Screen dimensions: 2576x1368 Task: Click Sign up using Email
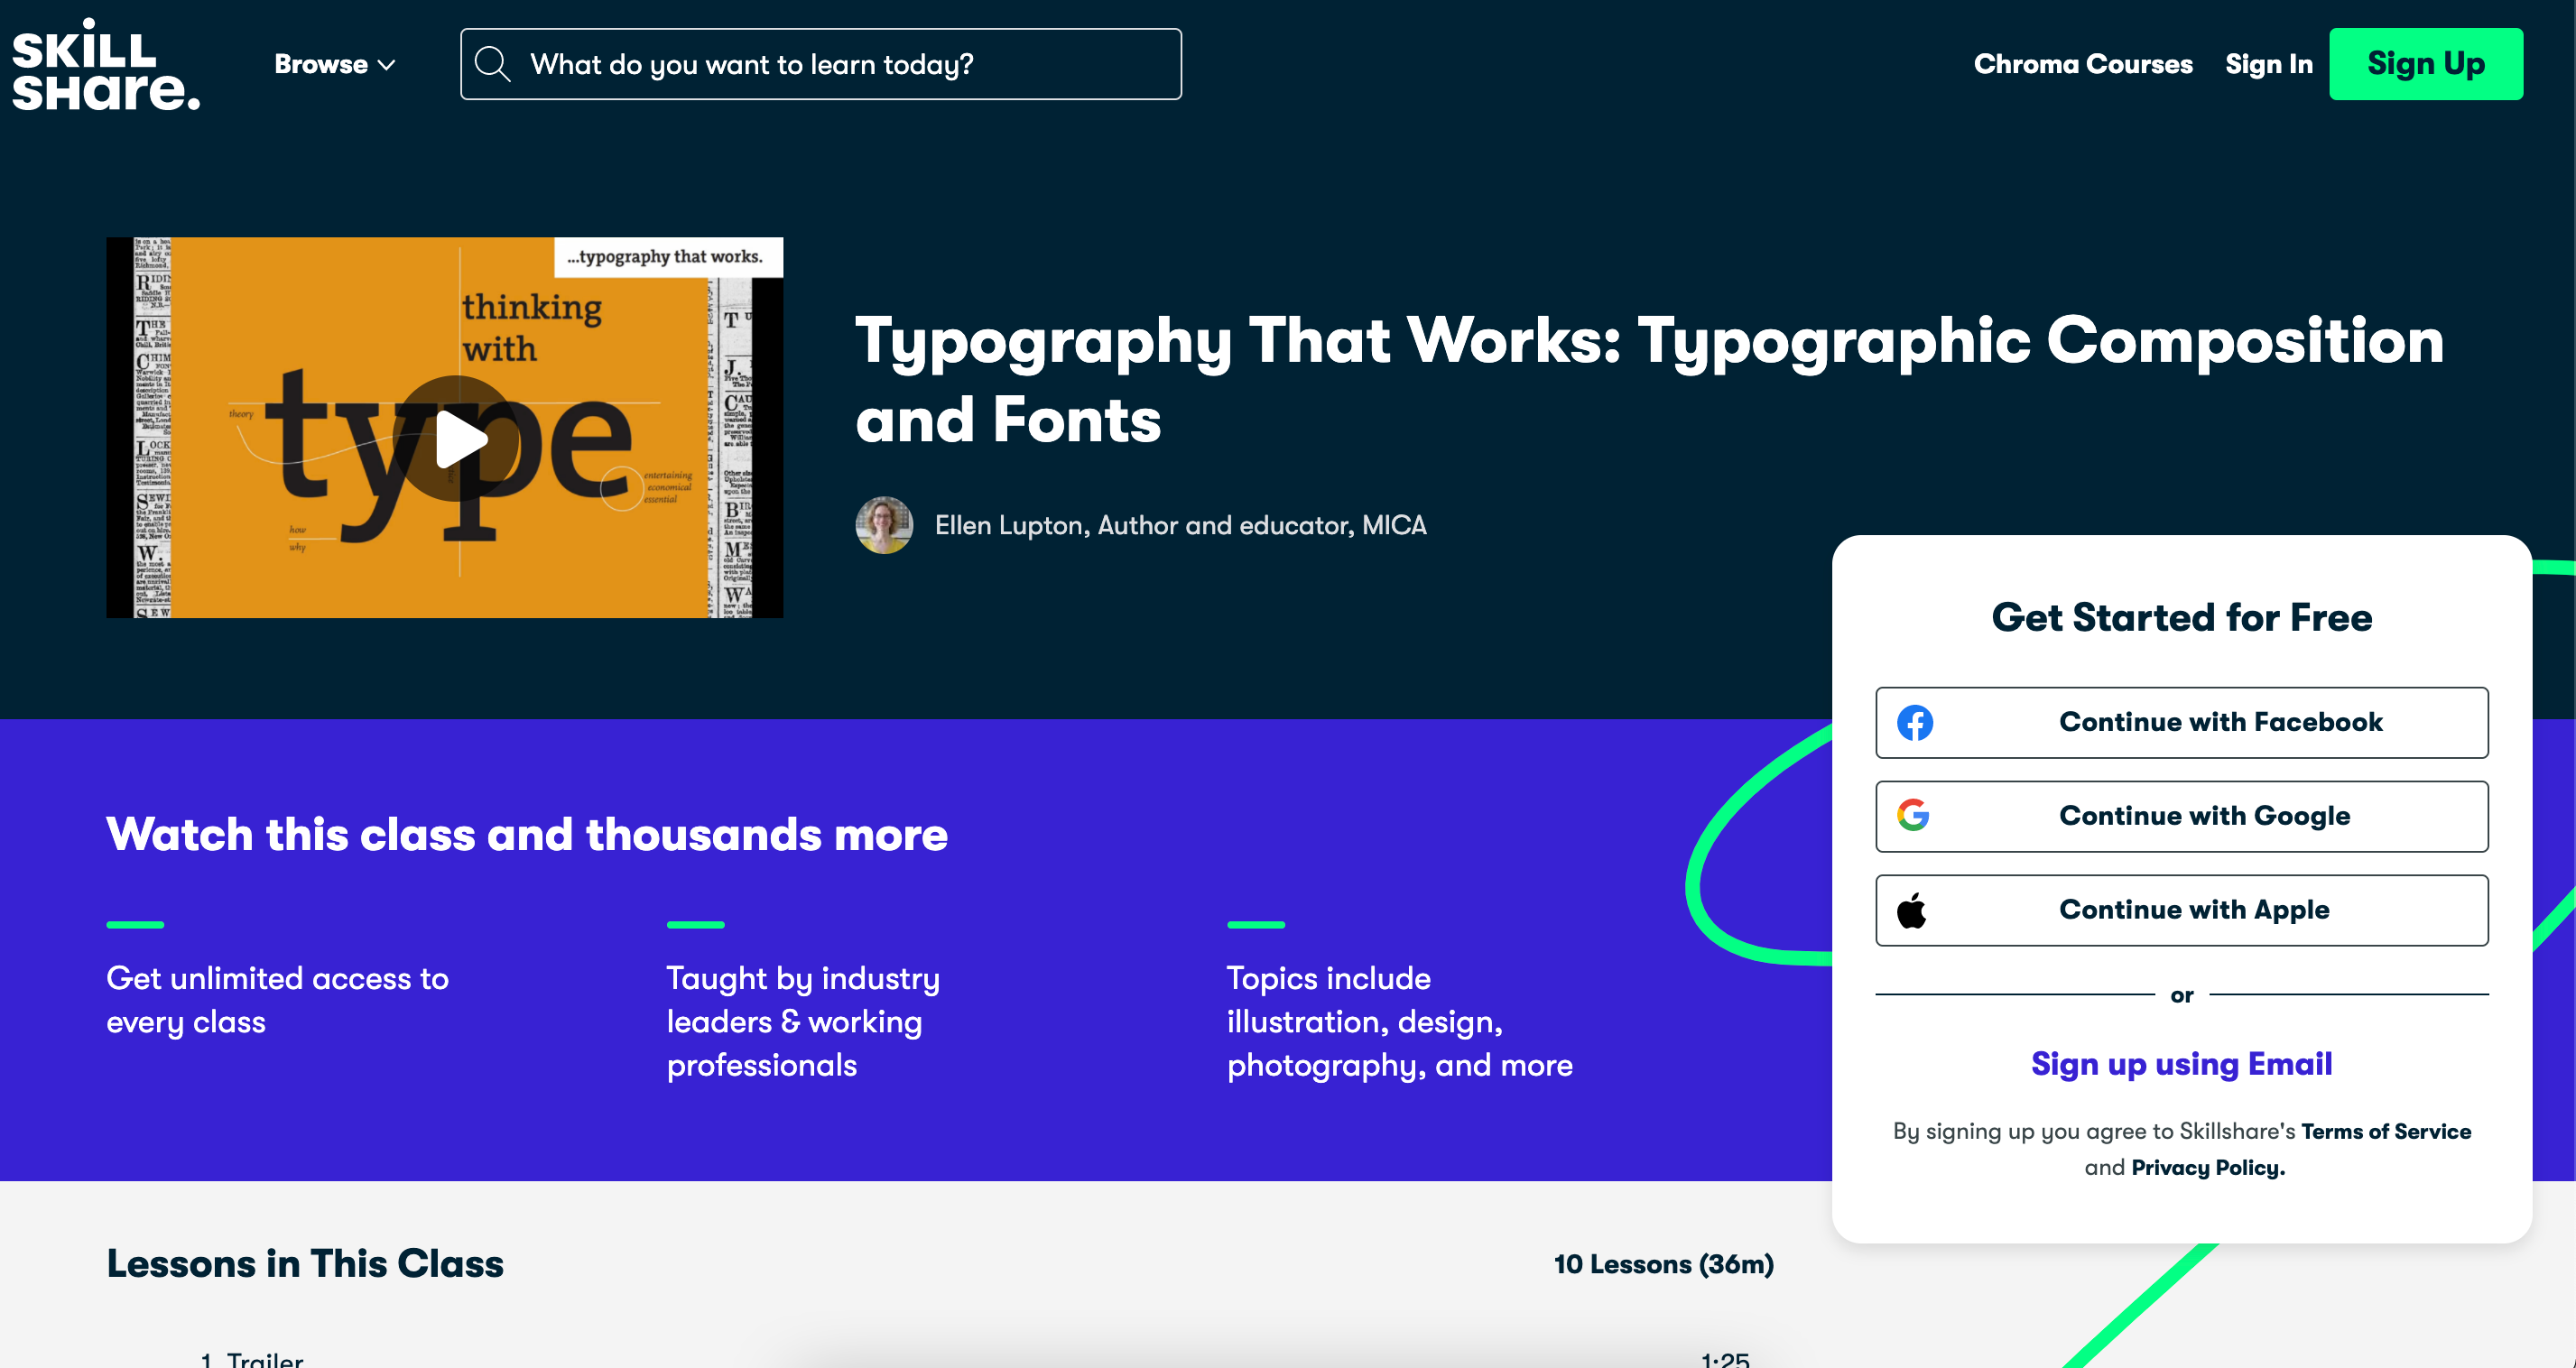pyautogui.click(x=2181, y=1064)
